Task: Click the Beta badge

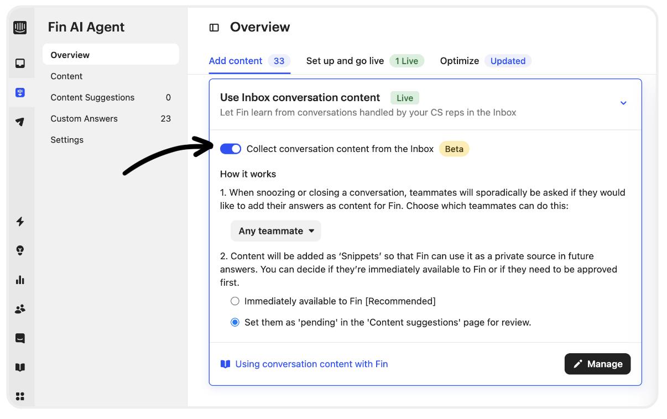Action: [x=454, y=149]
